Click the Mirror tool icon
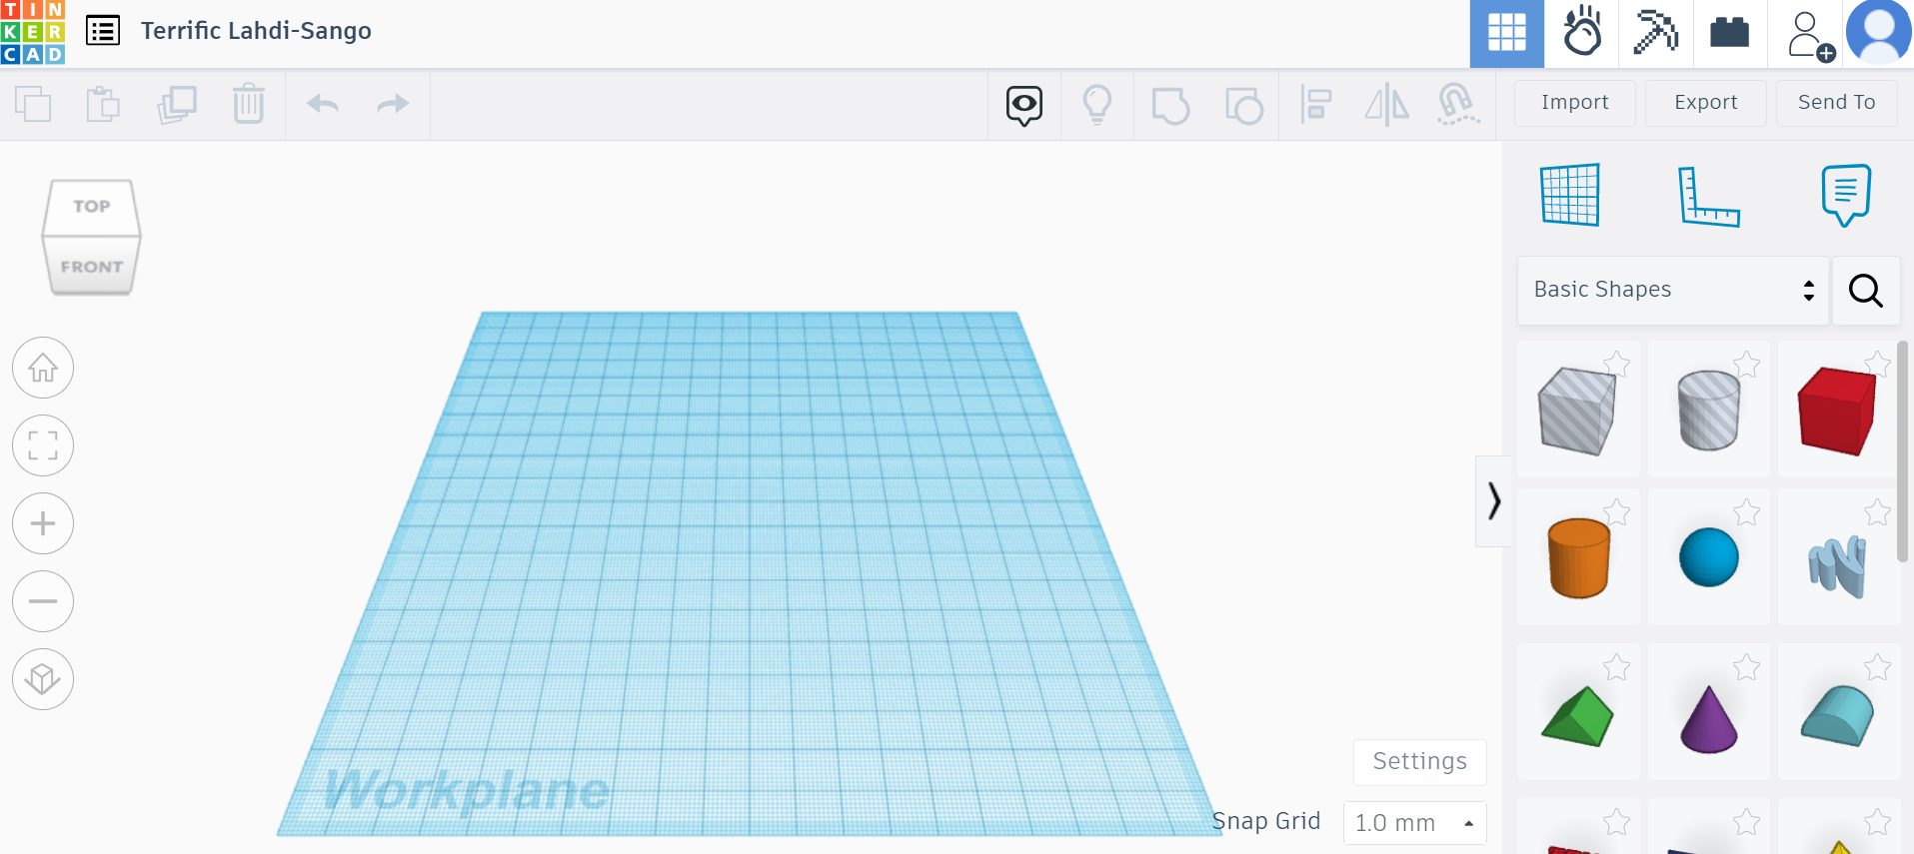Image resolution: width=1914 pixels, height=854 pixels. [1387, 104]
